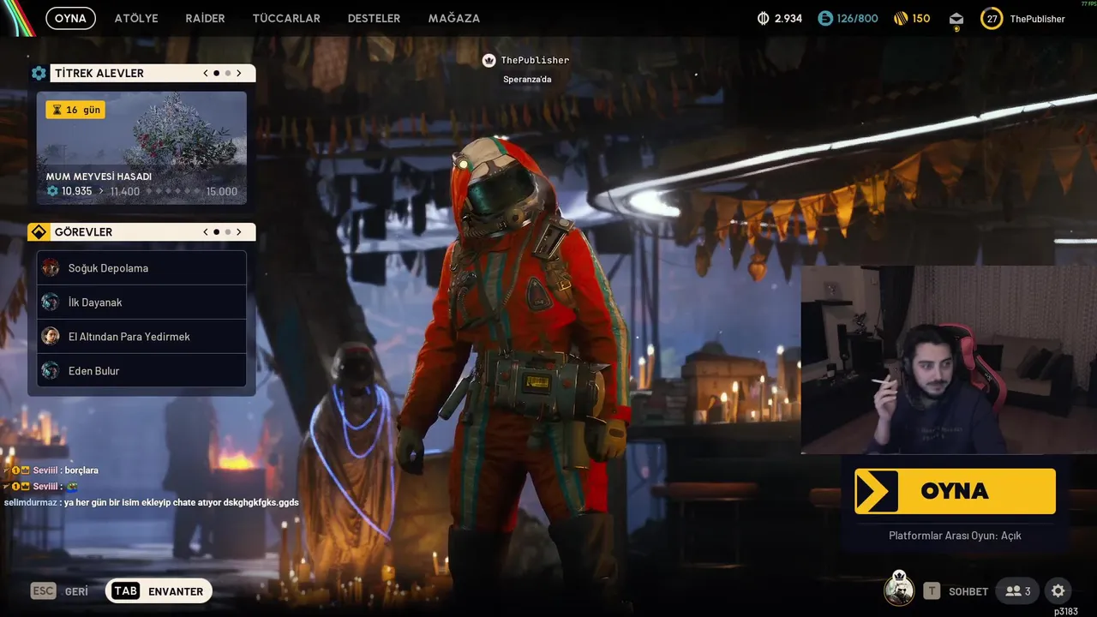Open the DESTELER tab
Image resolution: width=1097 pixels, height=617 pixels.
click(374, 18)
